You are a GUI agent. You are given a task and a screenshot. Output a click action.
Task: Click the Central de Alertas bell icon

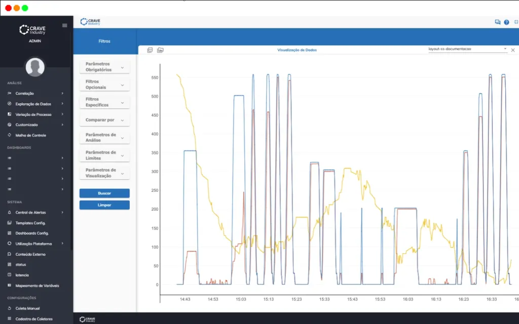pyautogui.click(x=10, y=213)
